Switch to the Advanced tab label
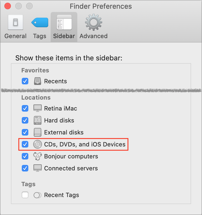Screen dimensions: 202x215 coord(94,36)
